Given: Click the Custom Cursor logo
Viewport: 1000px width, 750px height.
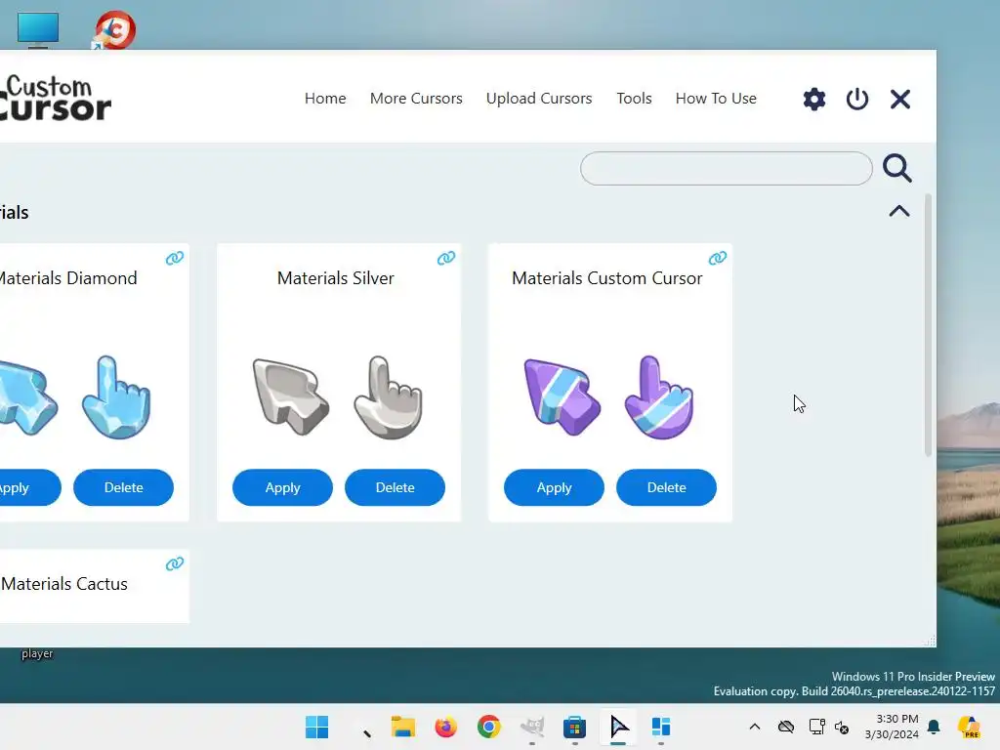Looking at the screenshot, I should 56,99.
